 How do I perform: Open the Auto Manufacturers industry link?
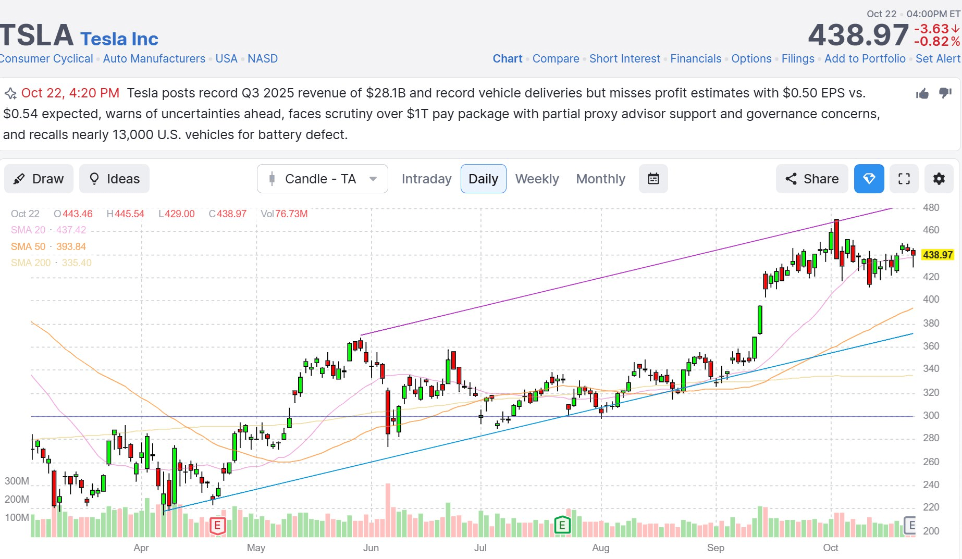[154, 58]
